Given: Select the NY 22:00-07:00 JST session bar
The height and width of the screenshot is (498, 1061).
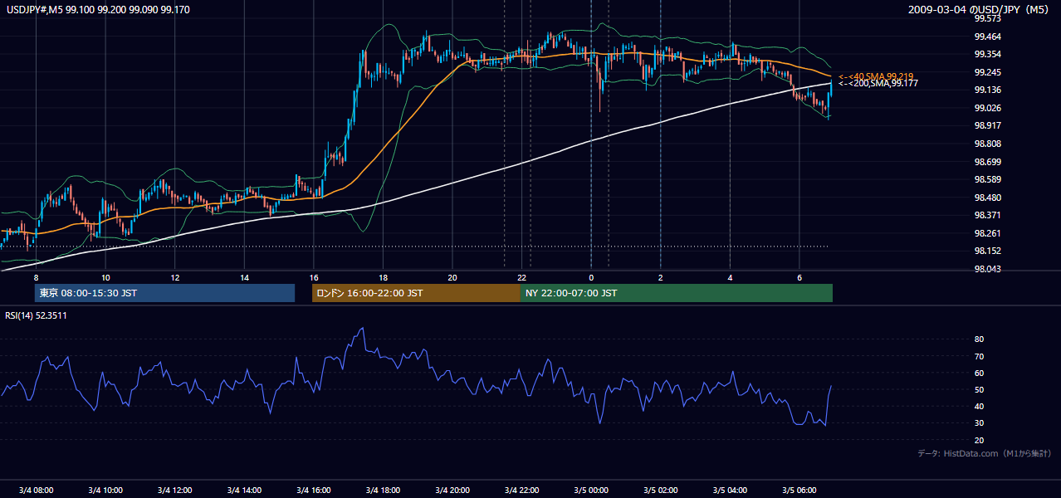Looking at the screenshot, I should 677,293.
